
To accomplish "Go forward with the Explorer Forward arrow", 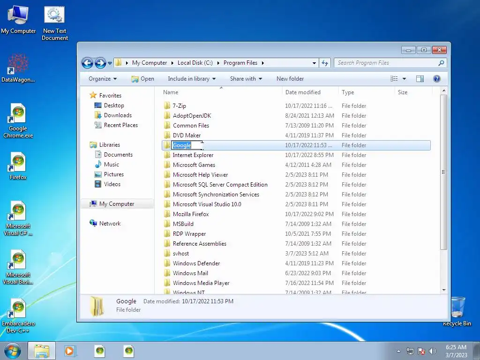I will coord(100,63).
